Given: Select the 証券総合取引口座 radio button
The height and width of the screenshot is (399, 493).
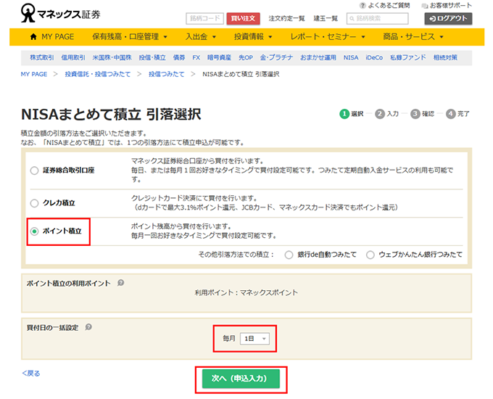Looking at the screenshot, I should [34, 170].
